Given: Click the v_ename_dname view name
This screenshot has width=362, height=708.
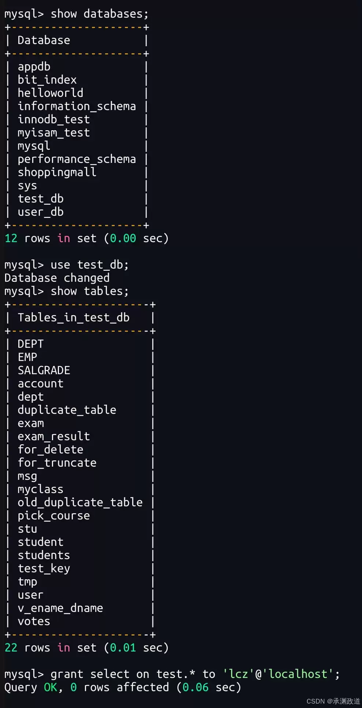Looking at the screenshot, I should tap(60, 608).
